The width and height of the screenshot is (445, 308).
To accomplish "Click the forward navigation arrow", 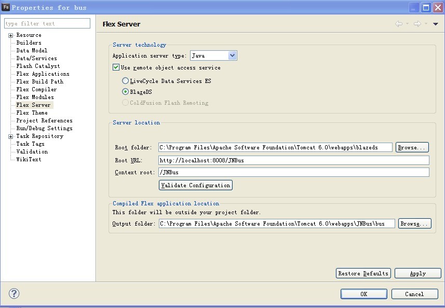I will click(x=417, y=24).
